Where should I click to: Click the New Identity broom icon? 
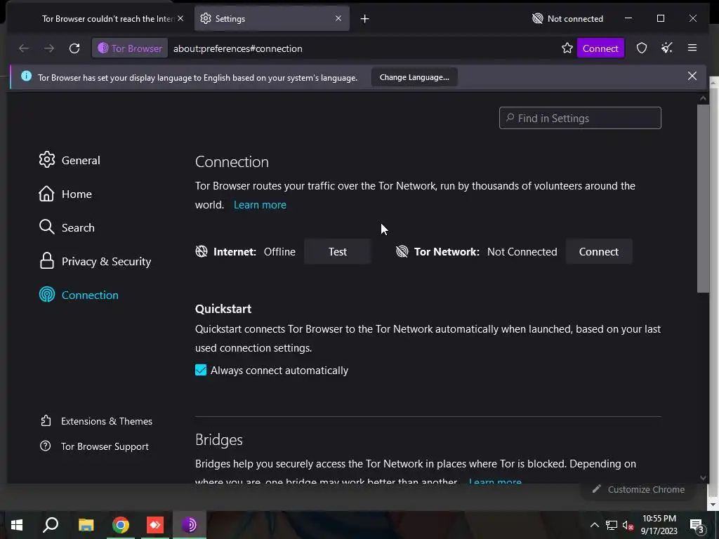point(667,48)
